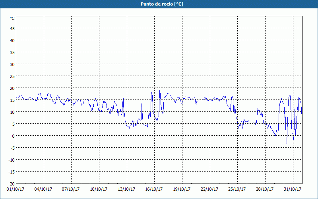Click the 45 value on the vertical axis

(12, 28)
